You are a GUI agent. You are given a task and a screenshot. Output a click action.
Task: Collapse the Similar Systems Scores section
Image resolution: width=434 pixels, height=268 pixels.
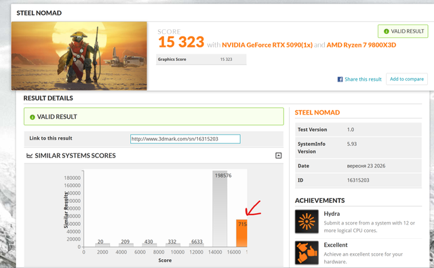click(x=279, y=155)
